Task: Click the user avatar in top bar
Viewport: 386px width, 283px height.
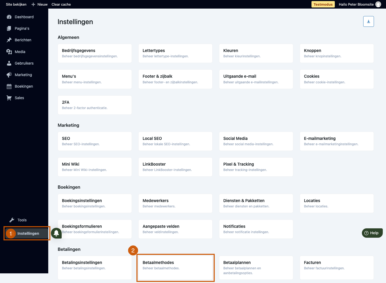Action: pyautogui.click(x=378, y=4)
